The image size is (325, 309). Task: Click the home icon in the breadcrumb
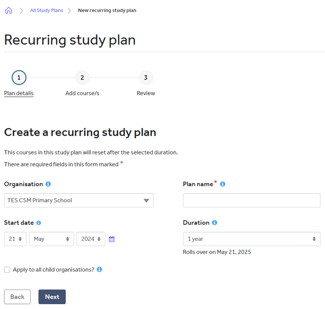(x=8, y=10)
